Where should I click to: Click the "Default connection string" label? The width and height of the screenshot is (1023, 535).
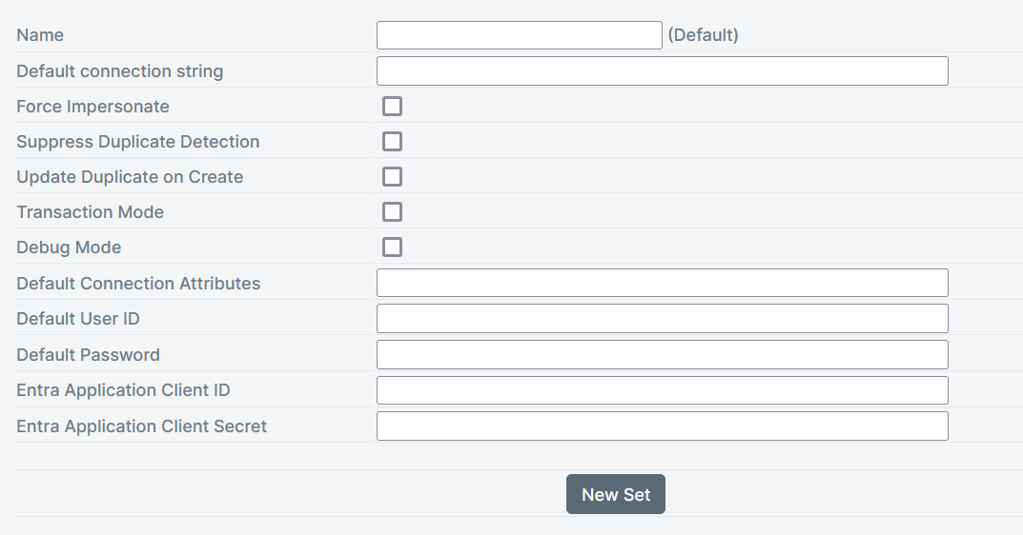tap(119, 71)
